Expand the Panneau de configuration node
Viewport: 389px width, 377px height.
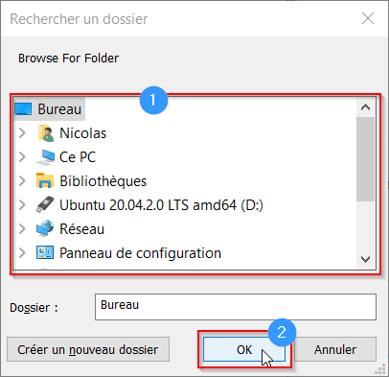pos(22,253)
